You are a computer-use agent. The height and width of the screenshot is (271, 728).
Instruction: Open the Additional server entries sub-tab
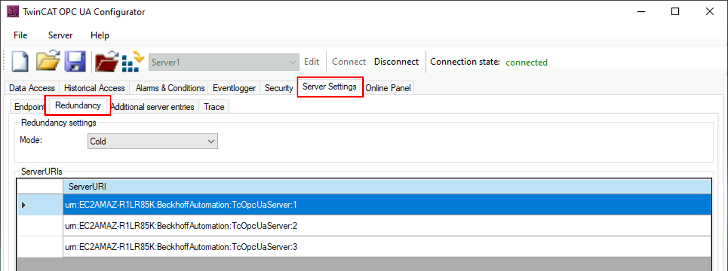tap(152, 107)
